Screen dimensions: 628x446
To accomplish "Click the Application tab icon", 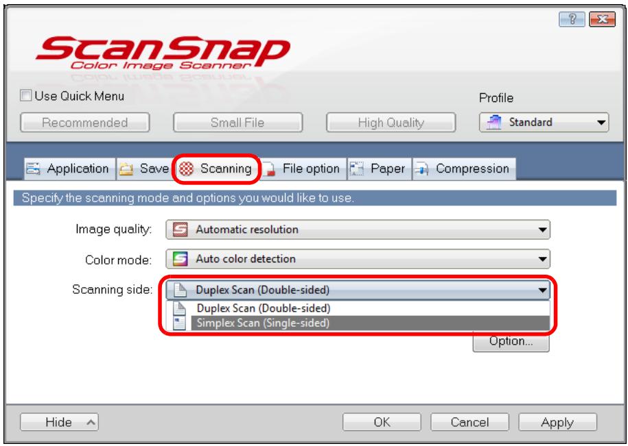I will point(33,169).
